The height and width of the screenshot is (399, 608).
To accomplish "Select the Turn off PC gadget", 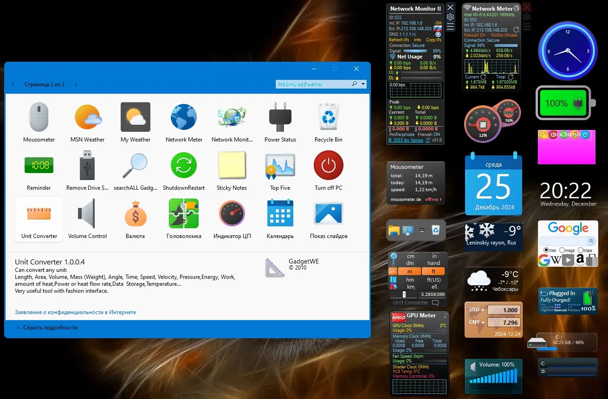I will pos(329,165).
